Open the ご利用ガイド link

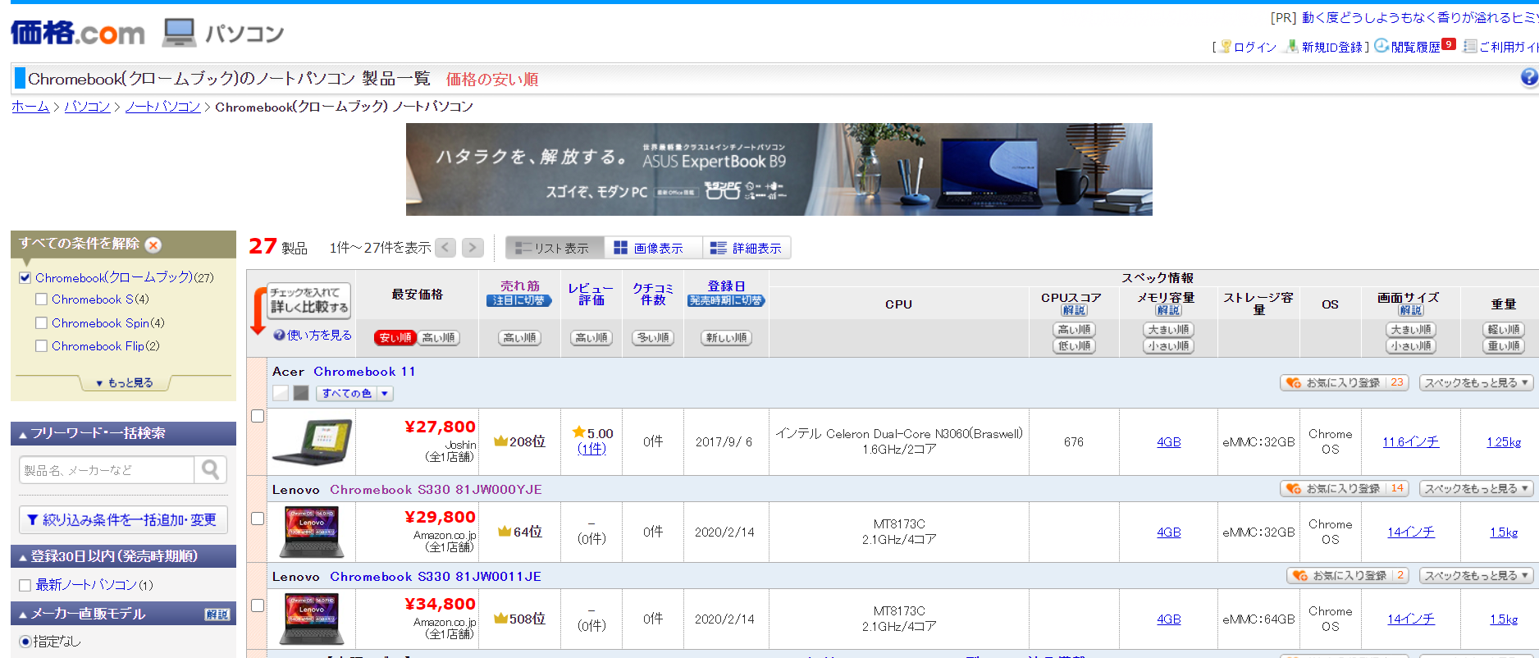(1501, 47)
